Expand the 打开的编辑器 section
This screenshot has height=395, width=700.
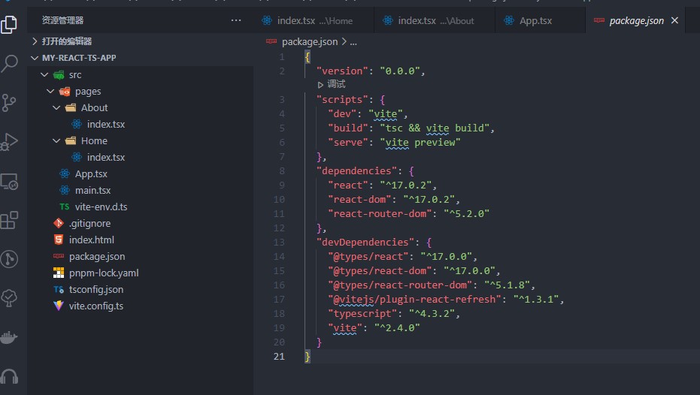click(66, 41)
